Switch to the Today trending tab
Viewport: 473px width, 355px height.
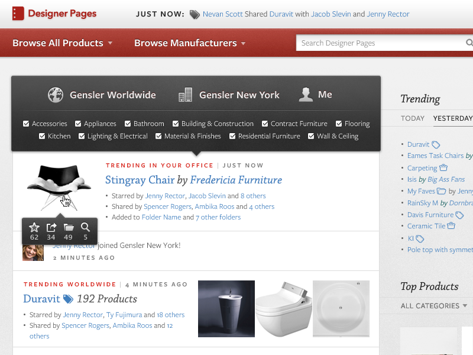pos(412,118)
